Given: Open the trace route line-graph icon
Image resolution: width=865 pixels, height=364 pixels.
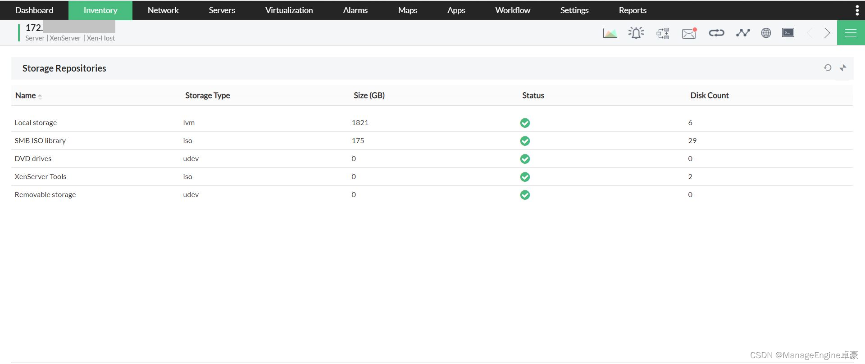Looking at the screenshot, I should (x=743, y=33).
